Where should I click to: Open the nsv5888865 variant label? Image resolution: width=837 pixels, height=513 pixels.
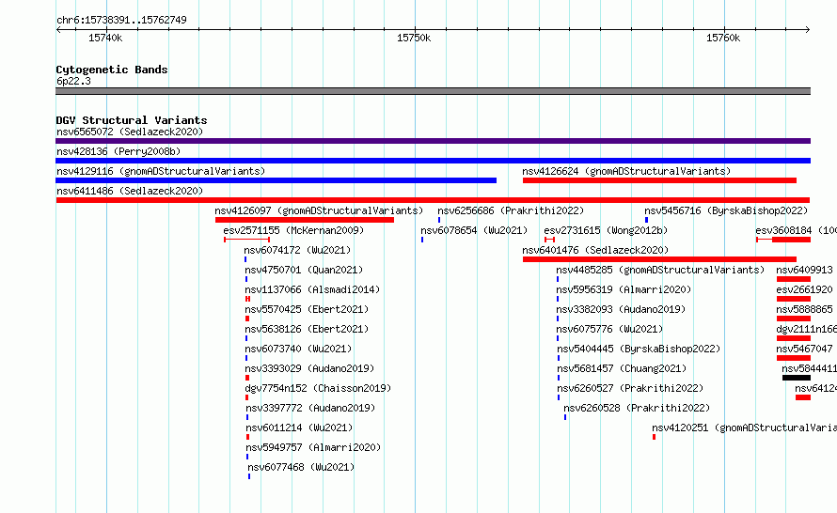[804, 309]
